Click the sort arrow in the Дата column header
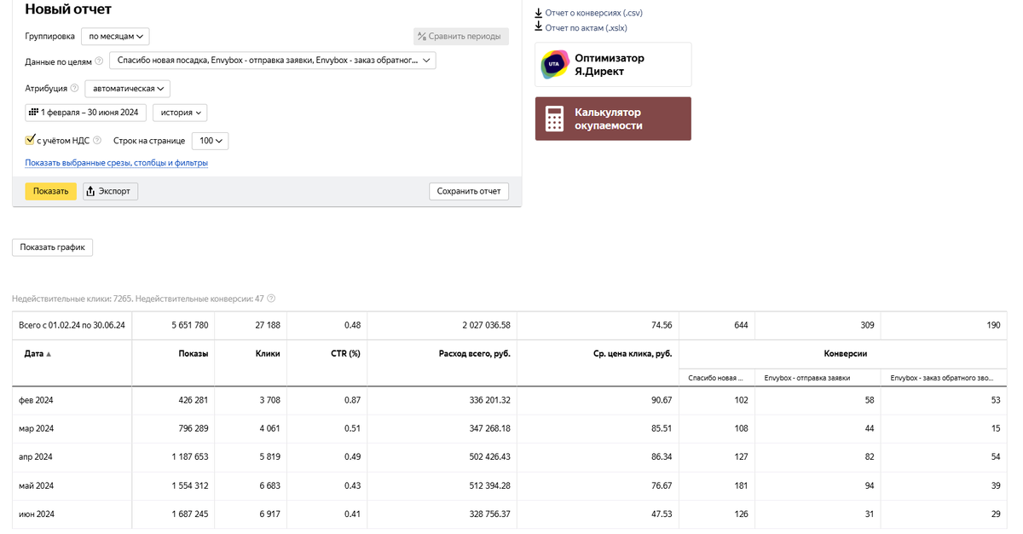The height and width of the screenshot is (534, 1023). 49,353
